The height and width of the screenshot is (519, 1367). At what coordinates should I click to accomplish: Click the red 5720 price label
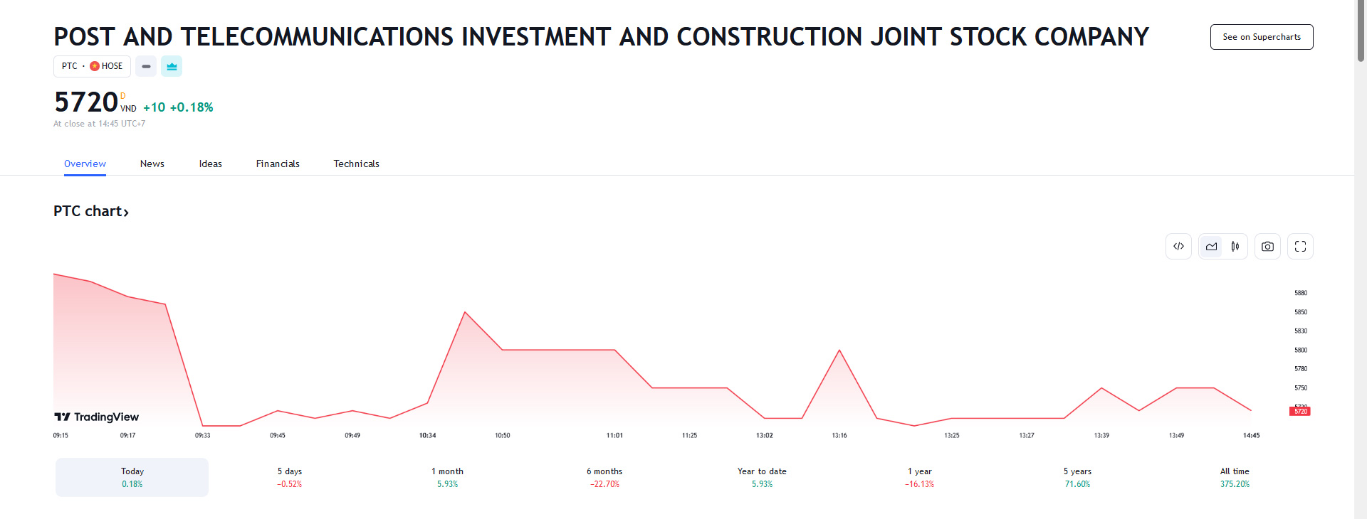click(1300, 412)
